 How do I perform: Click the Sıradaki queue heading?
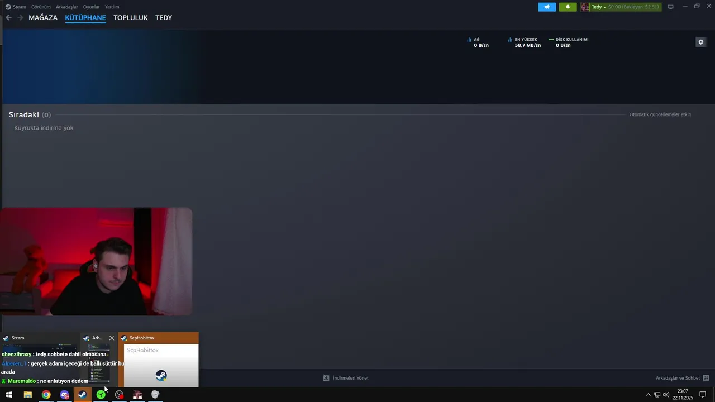30,114
